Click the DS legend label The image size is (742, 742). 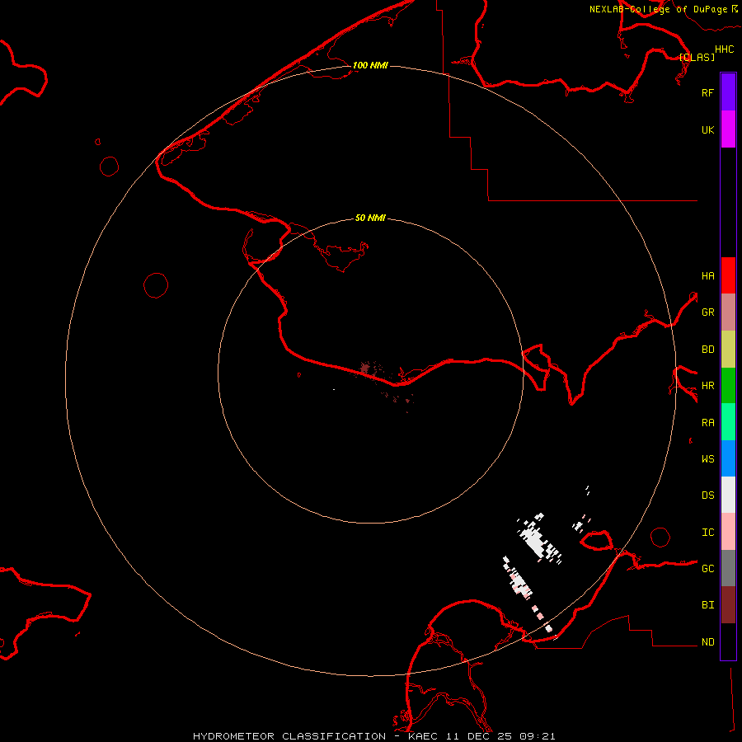coord(707,495)
